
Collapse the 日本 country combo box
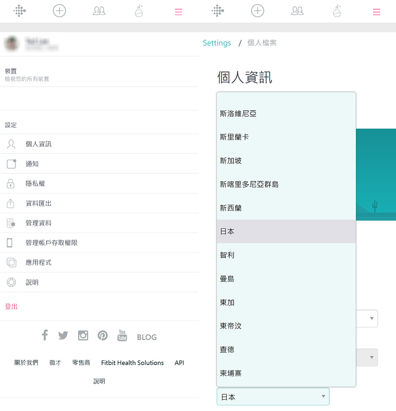click(272, 397)
